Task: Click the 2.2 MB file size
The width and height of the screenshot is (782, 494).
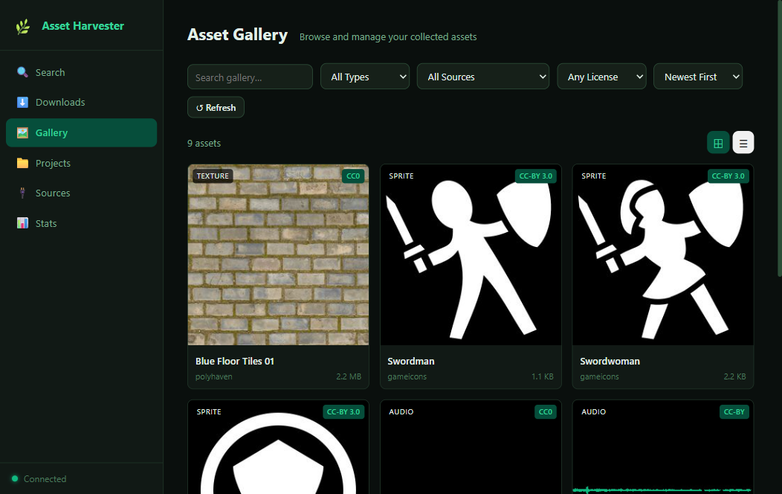Action: coord(349,376)
